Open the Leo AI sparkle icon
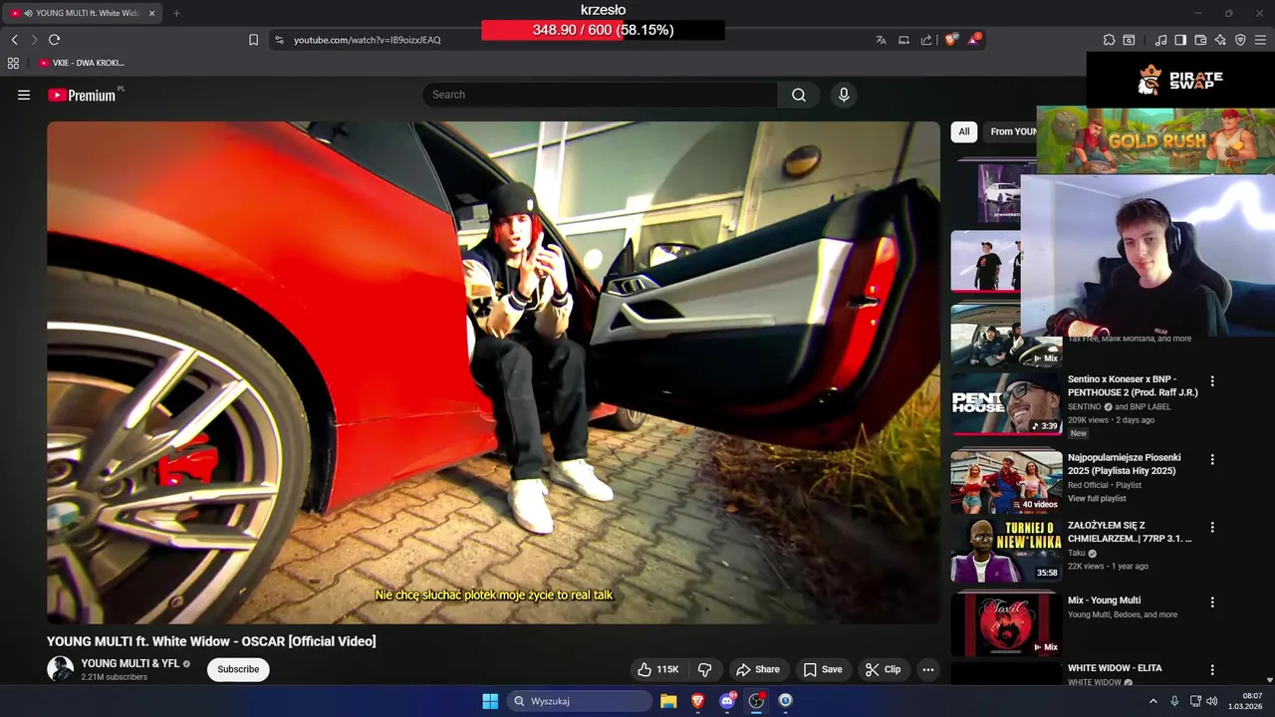Viewport: 1275px width, 717px height. (x=1220, y=40)
